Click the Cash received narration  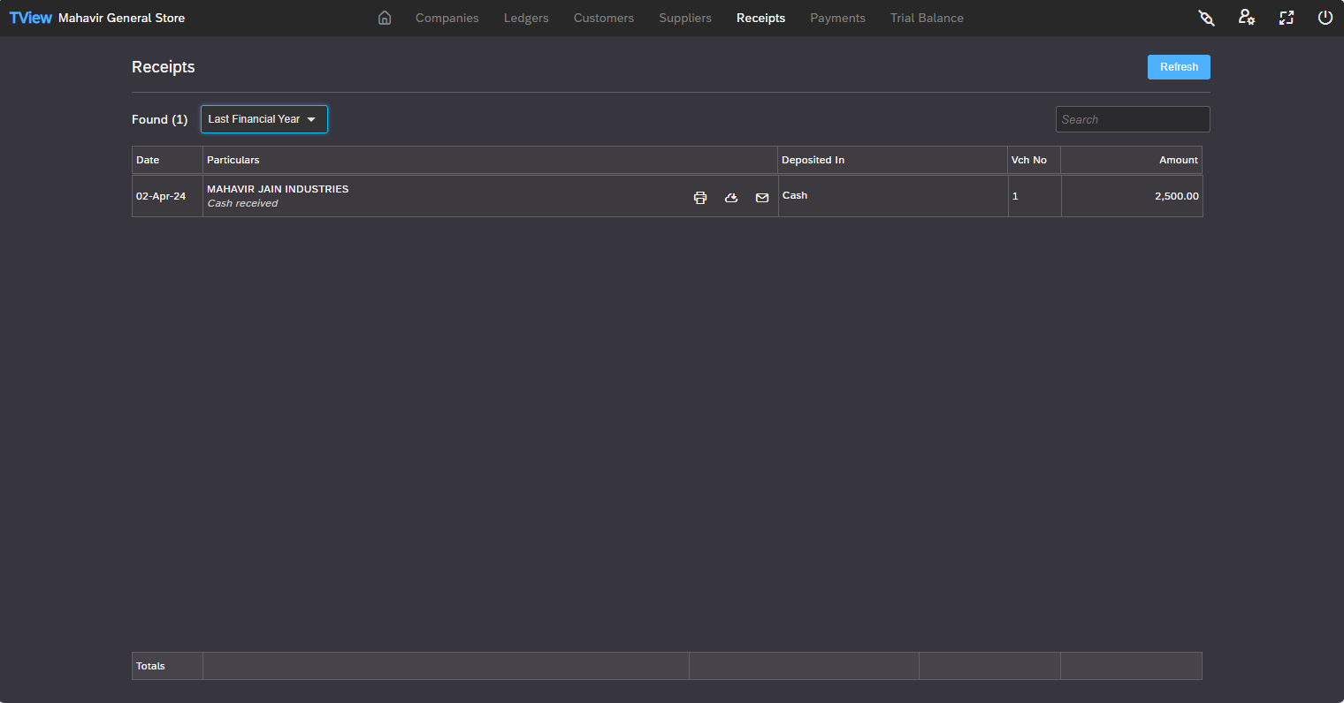242,203
